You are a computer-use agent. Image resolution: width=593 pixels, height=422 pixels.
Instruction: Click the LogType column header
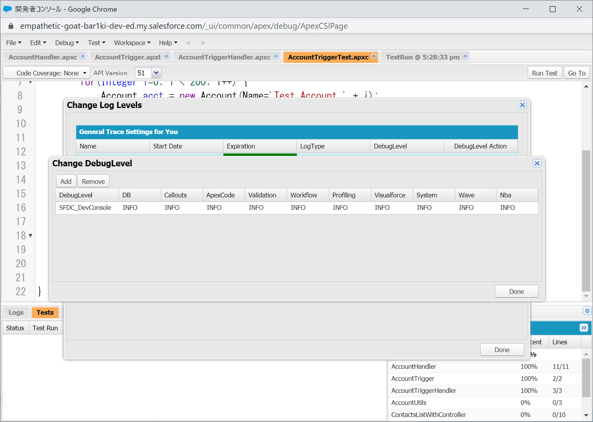pos(333,146)
